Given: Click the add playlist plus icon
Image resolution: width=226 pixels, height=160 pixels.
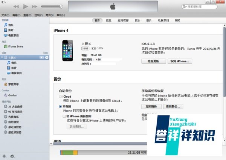Looking at the screenshot, I should [x=4, y=156].
